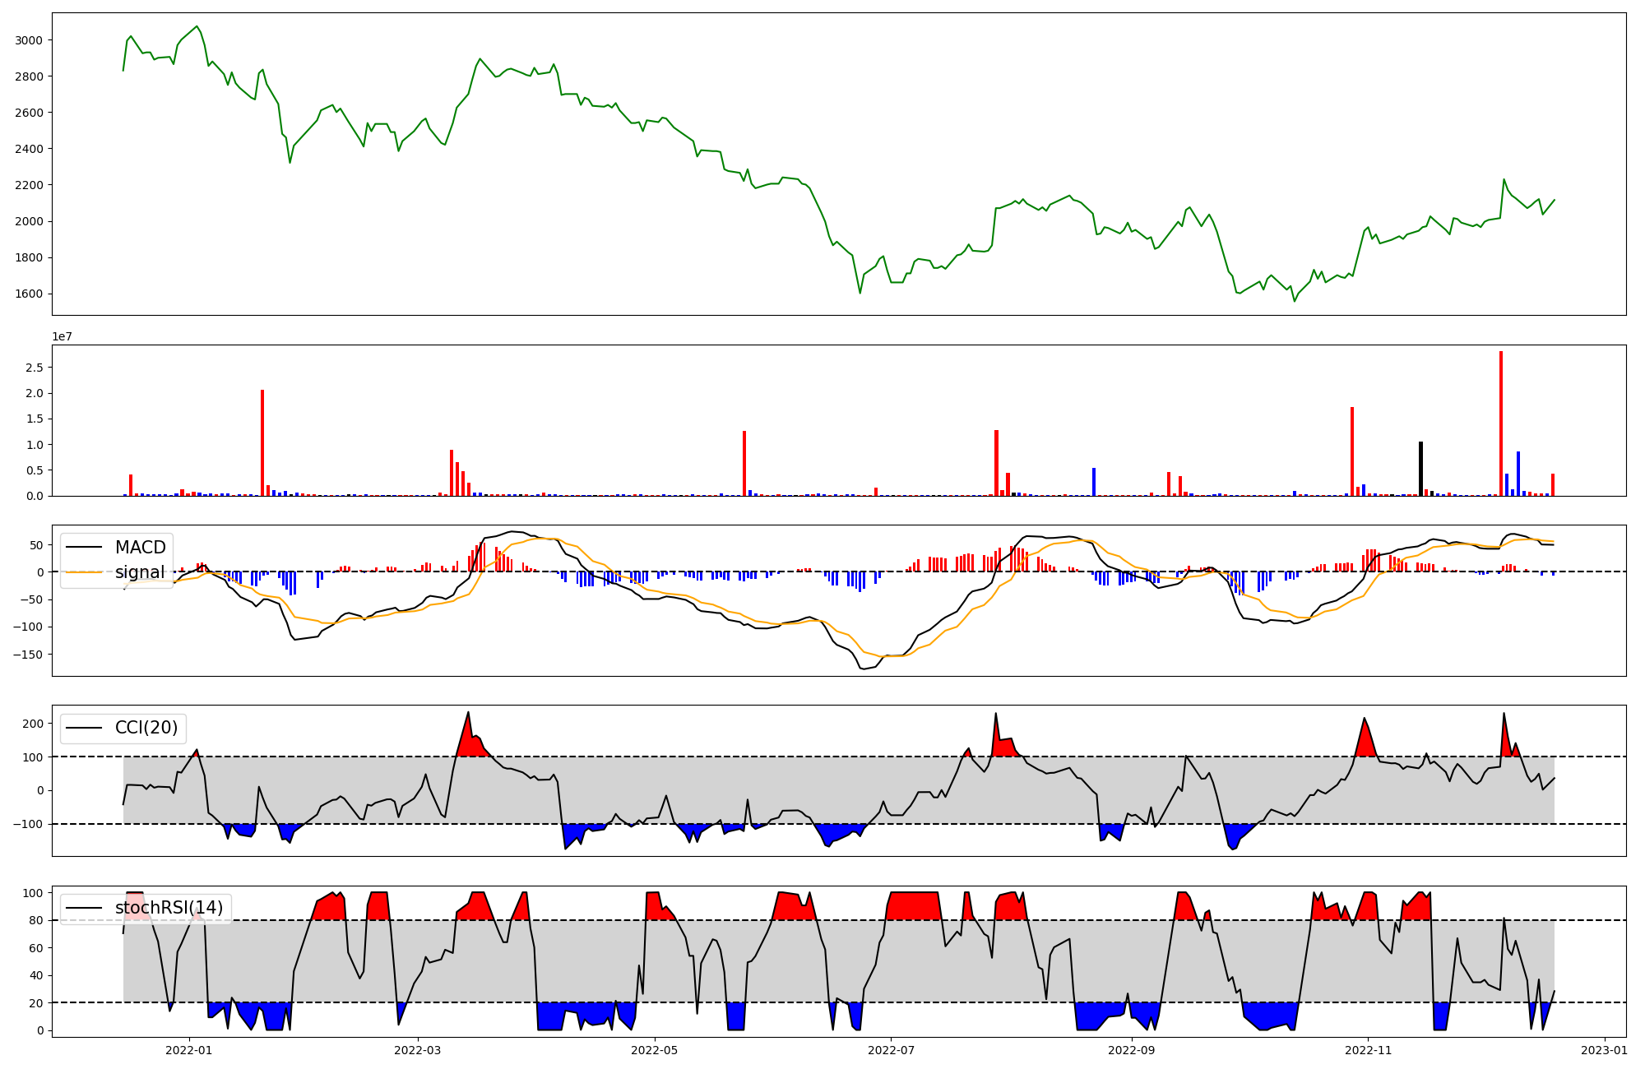The height and width of the screenshot is (1069, 1645).
Task: Click the 2022-05 x-axis date label
Action: tap(655, 1051)
